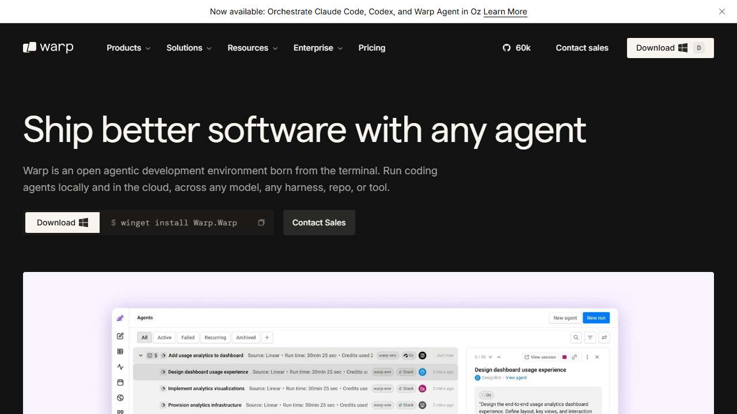Click the Oz chip in the detail panel
This screenshot has width=737, height=414.
(487, 395)
